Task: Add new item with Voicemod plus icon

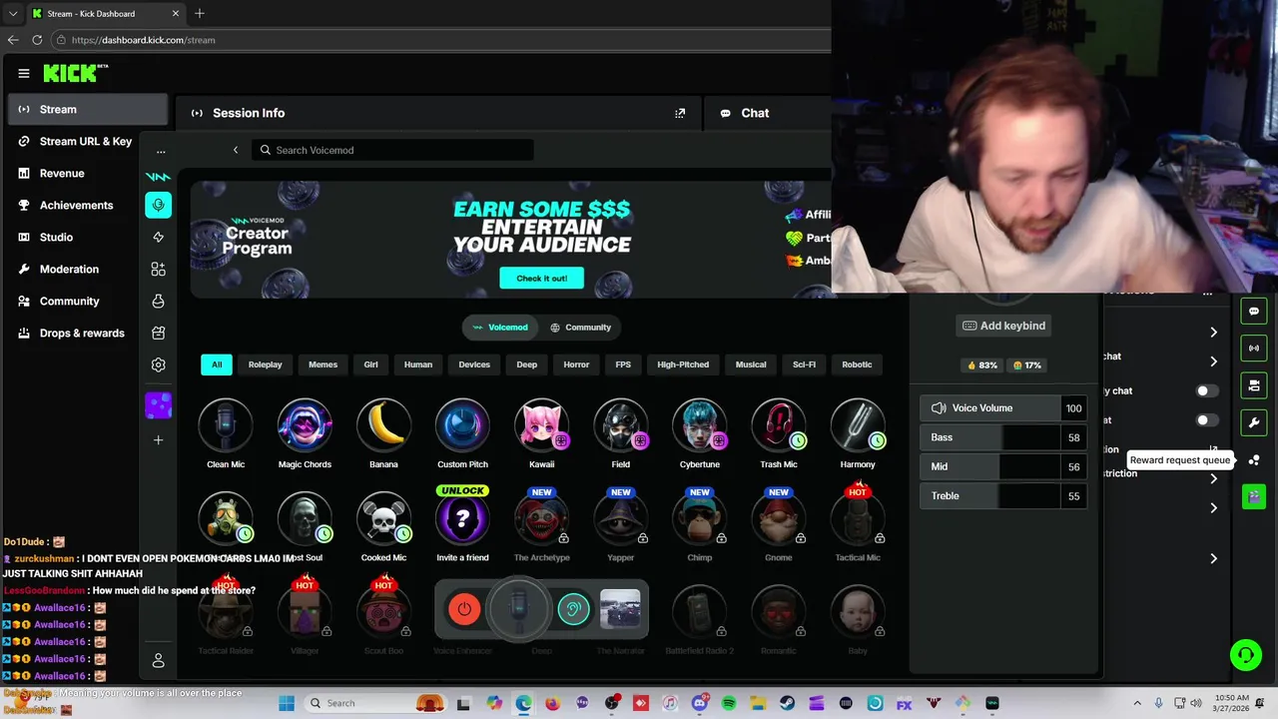Action: [158, 439]
